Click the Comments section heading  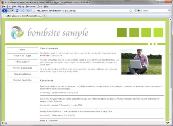pyautogui.click(x=47, y=80)
